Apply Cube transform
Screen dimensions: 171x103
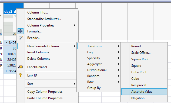tap(135, 79)
